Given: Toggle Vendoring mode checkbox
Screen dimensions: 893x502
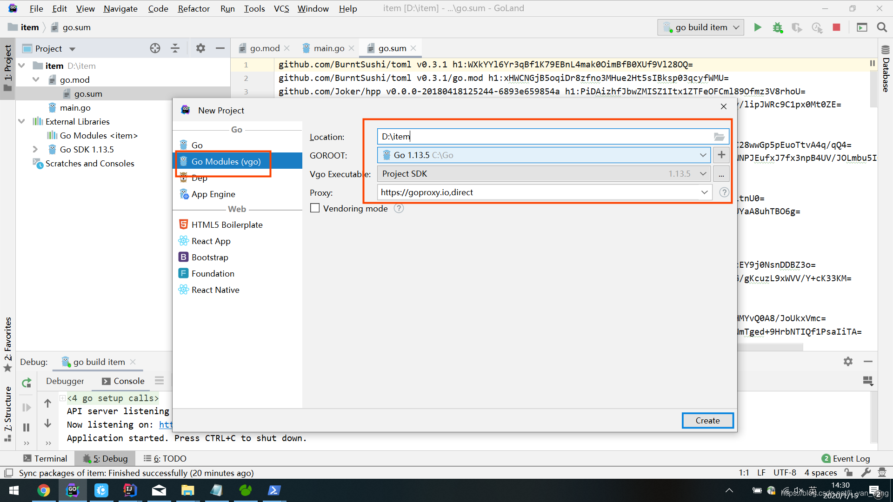Looking at the screenshot, I should (x=315, y=208).
